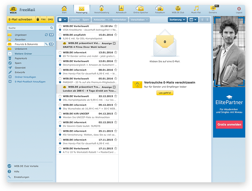
Task: Open the Ungelesen folder
Action: point(21,35)
